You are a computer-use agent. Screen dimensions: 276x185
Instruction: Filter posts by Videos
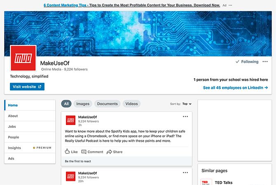131,104
